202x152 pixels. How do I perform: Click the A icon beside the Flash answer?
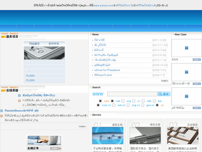point(2,116)
